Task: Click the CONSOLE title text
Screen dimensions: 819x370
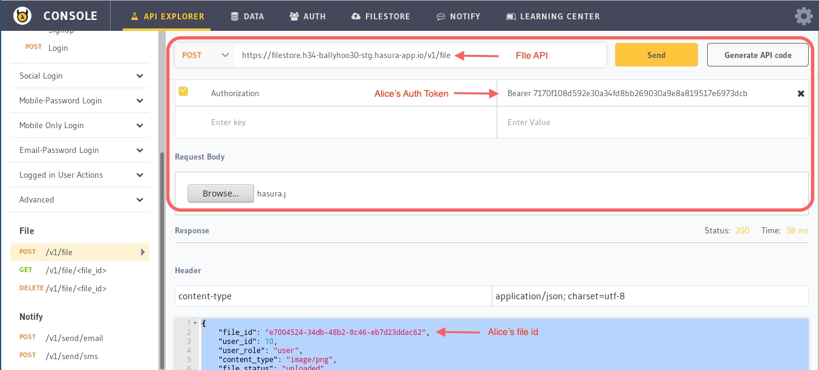Action: (x=72, y=16)
